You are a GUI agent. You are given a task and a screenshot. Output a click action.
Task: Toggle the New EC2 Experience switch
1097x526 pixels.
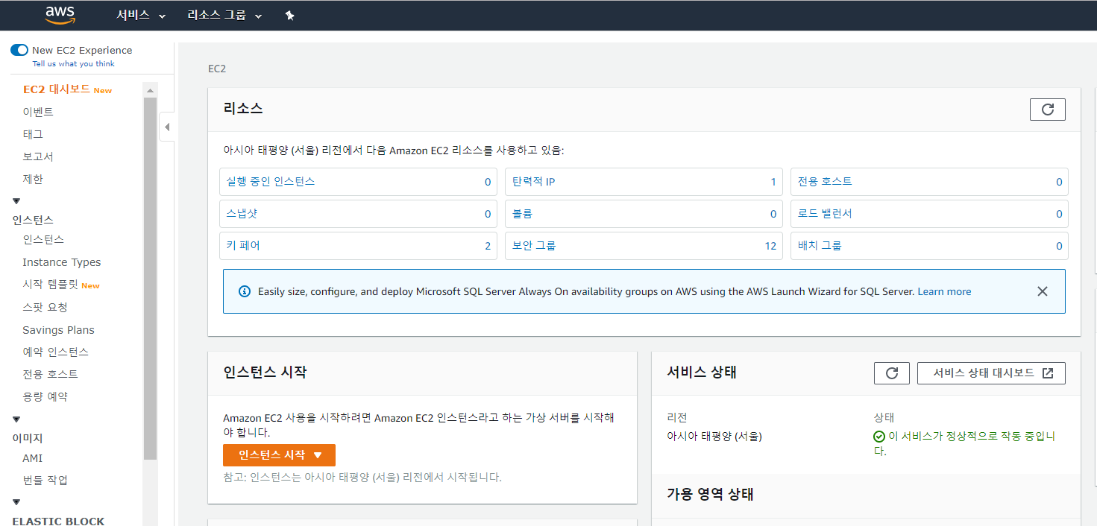point(19,50)
